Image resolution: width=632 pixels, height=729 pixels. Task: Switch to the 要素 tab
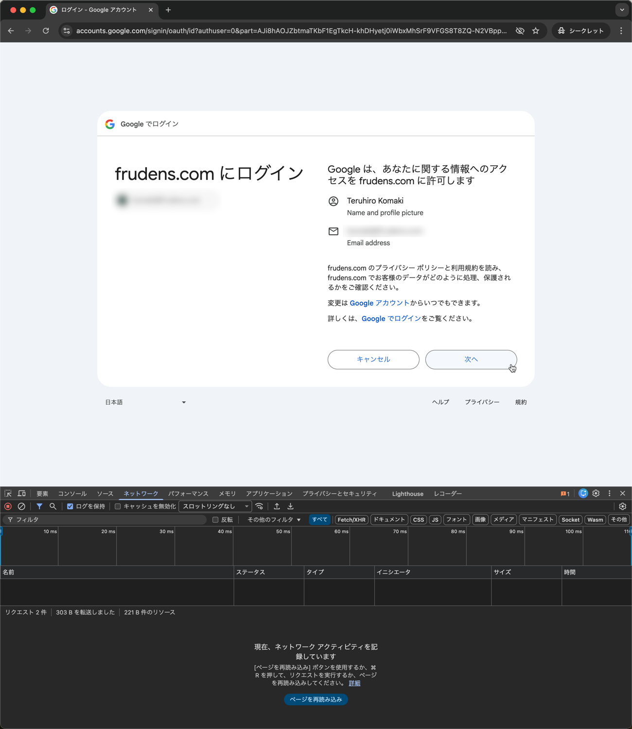tap(42, 493)
